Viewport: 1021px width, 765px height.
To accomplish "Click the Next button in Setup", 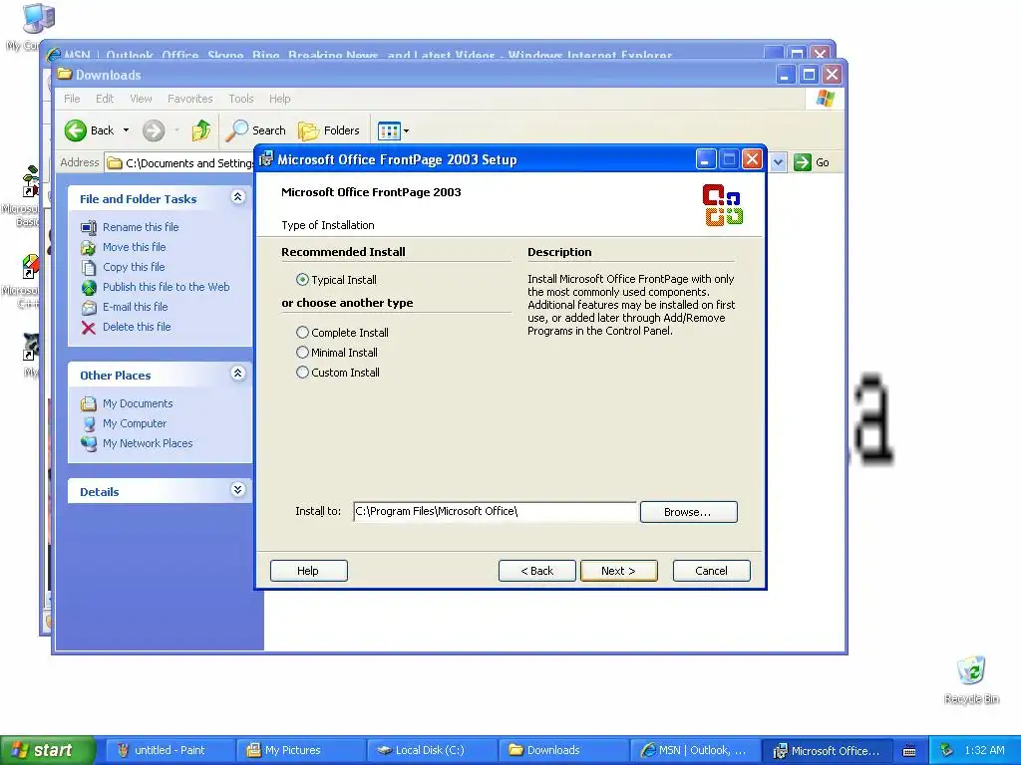I will tap(618, 571).
